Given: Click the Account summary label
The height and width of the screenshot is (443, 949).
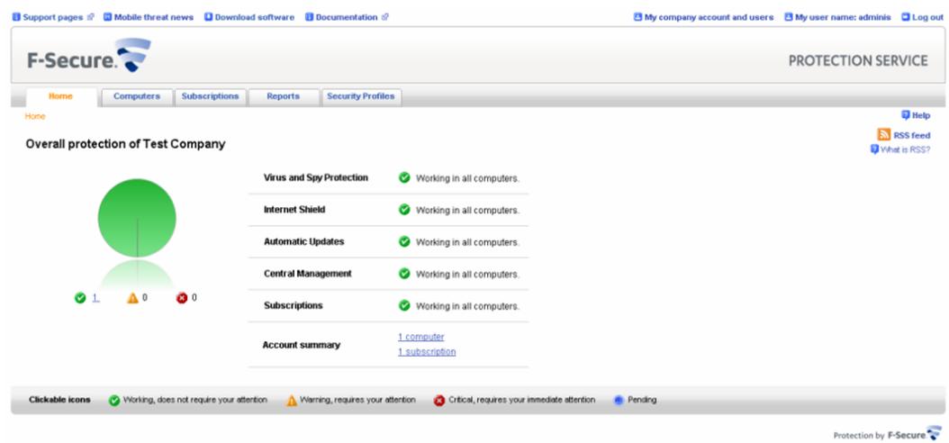Looking at the screenshot, I should click(302, 345).
